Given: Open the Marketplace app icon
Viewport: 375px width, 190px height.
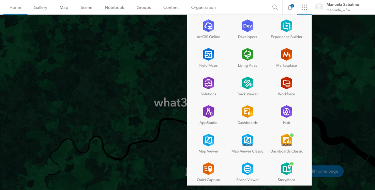Looking at the screenshot, I should coord(286,58).
